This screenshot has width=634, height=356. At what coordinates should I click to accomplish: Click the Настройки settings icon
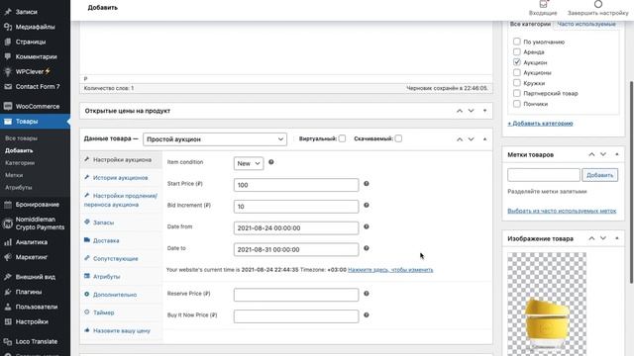click(x=8, y=321)
